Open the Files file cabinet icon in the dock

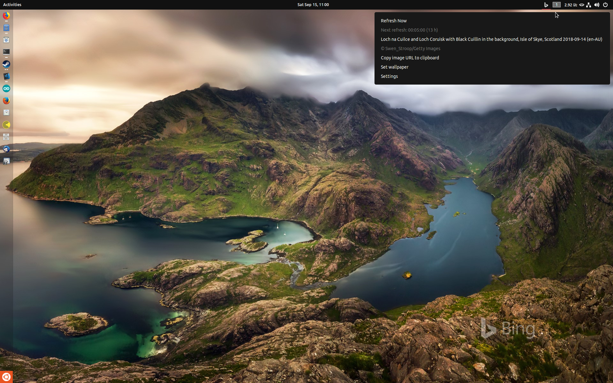tap(6, 28)
